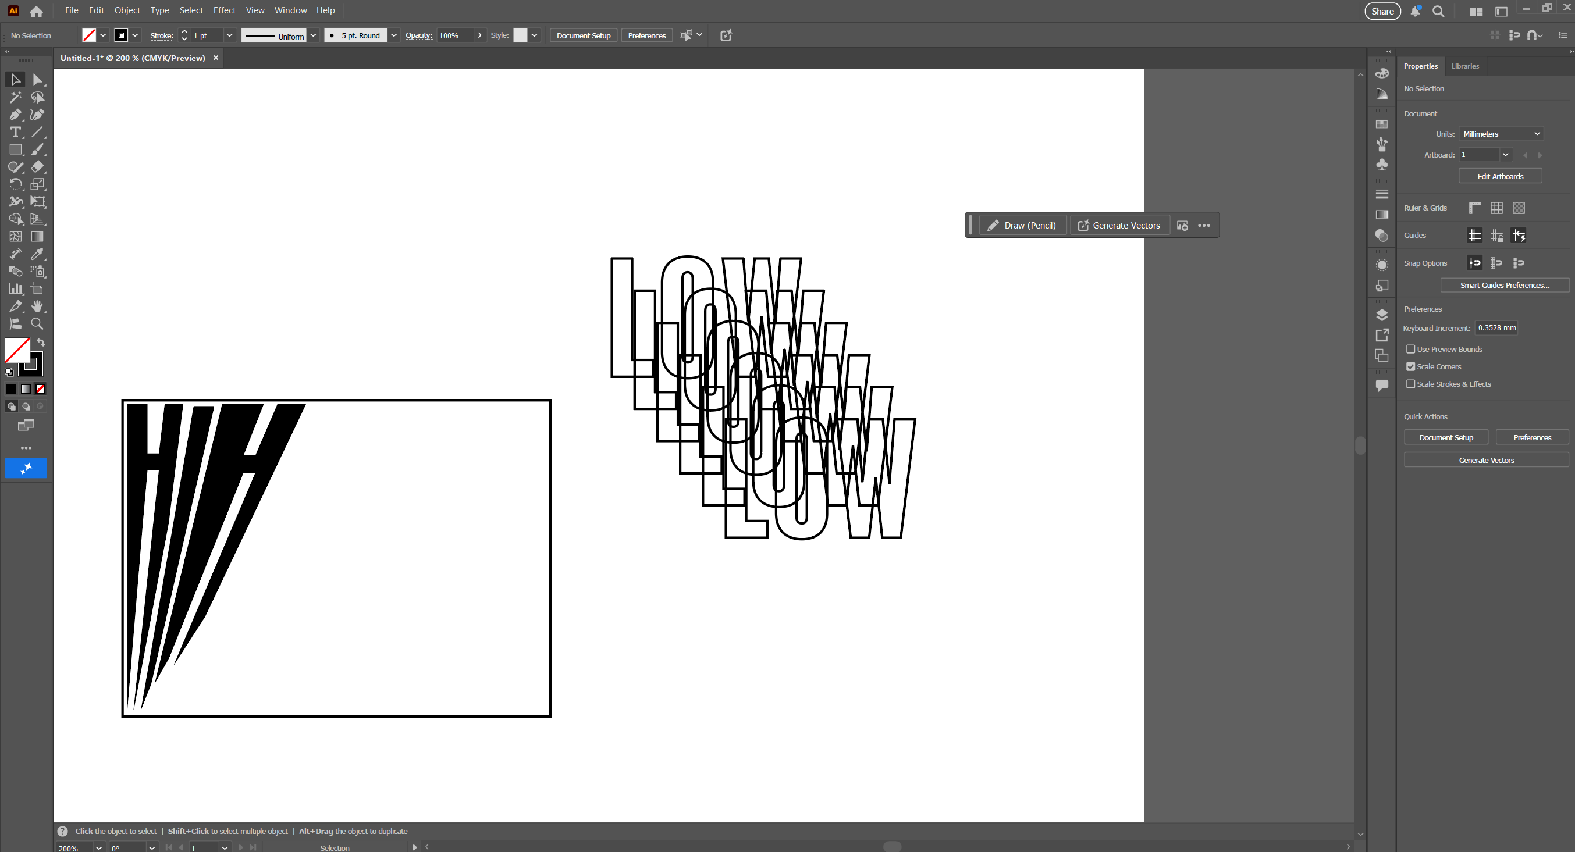Open the Artboard number dropdown
Screen dimensions: 1575x852
(1506, 155)
